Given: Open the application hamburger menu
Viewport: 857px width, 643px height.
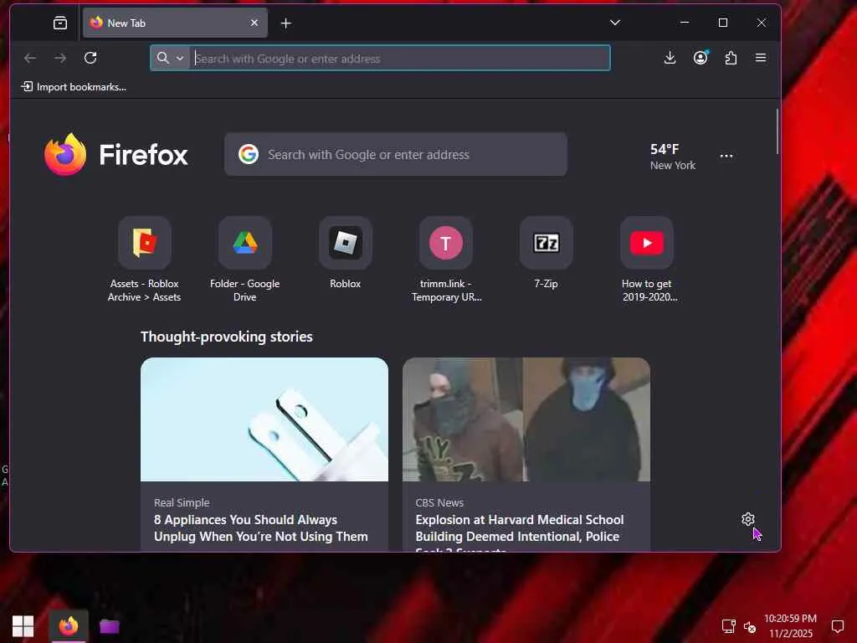Looking at the screenshot, I should click(x=761, y=58).
